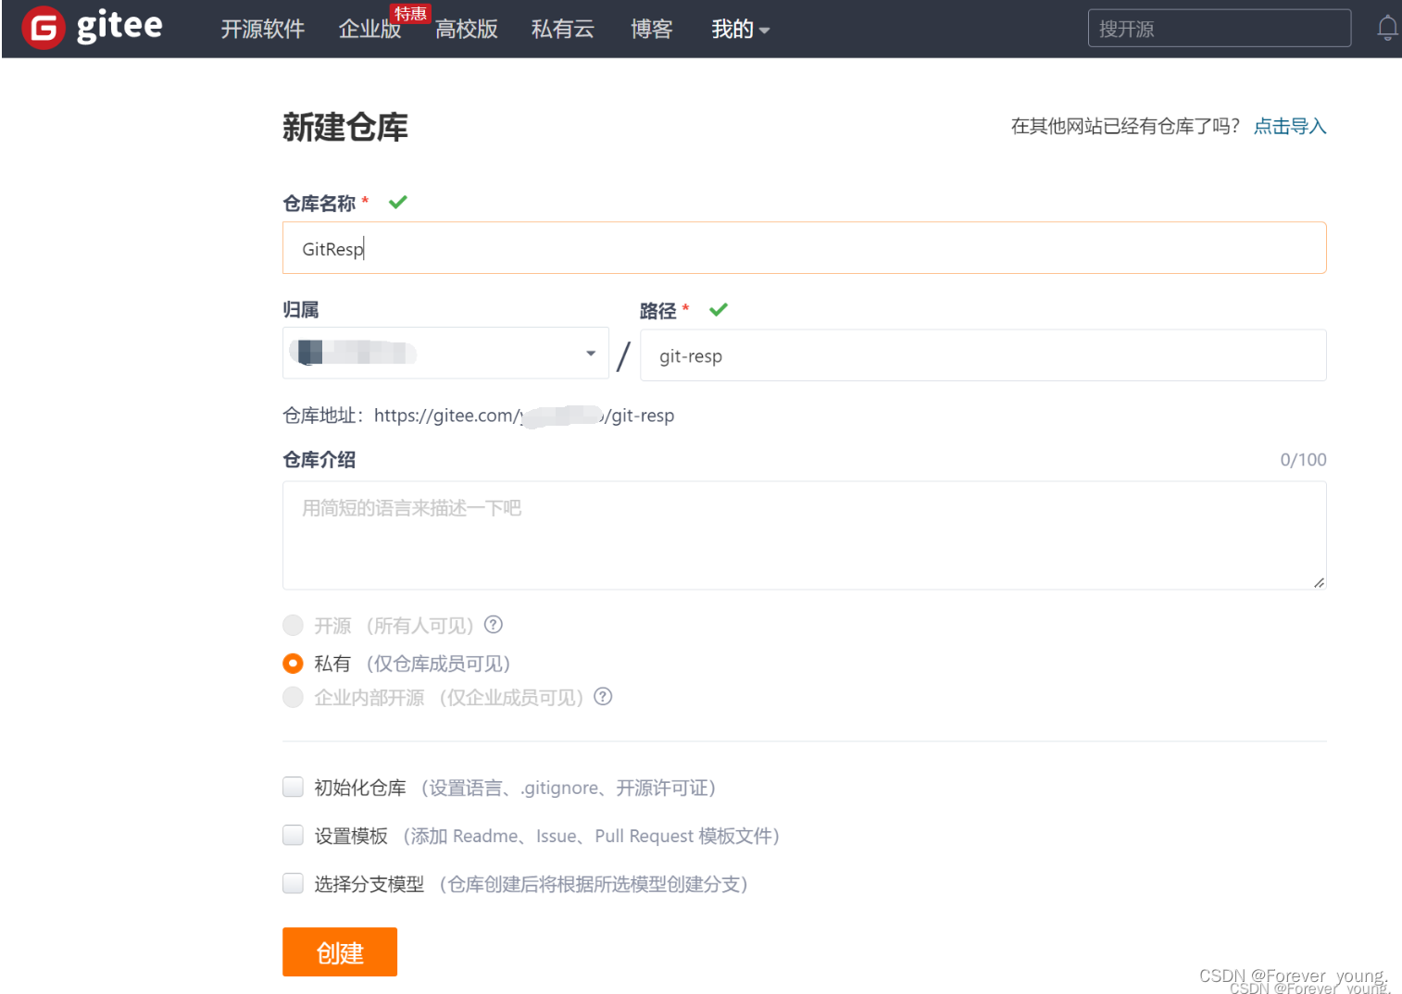Screen dimensions: 1402x994
Task: Open the 开源软件 nav item
Action: point(263,30)
